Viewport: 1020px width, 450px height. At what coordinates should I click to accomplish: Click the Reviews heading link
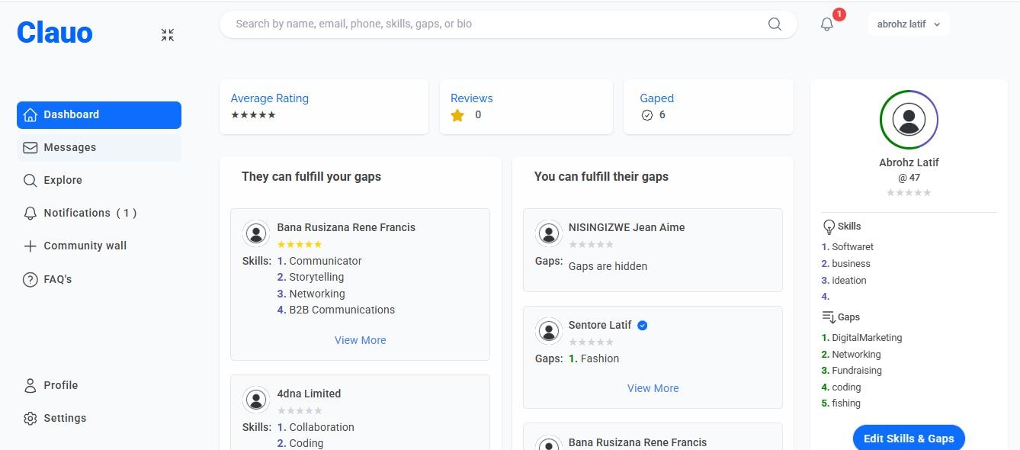[x=472, y=98]
